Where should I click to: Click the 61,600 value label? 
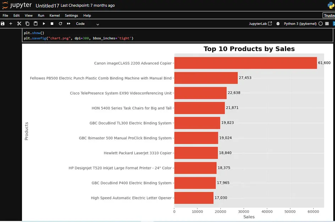pos(324,63)
